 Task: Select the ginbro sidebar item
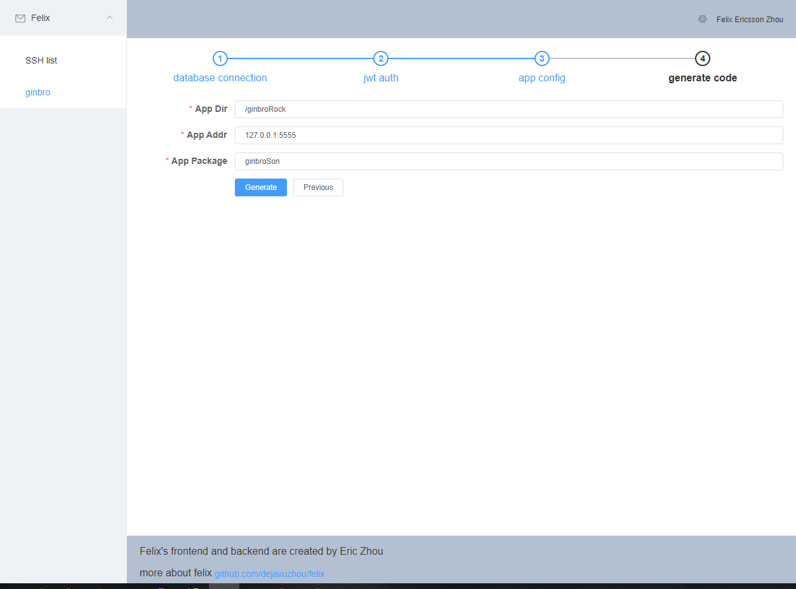[38, 92]
